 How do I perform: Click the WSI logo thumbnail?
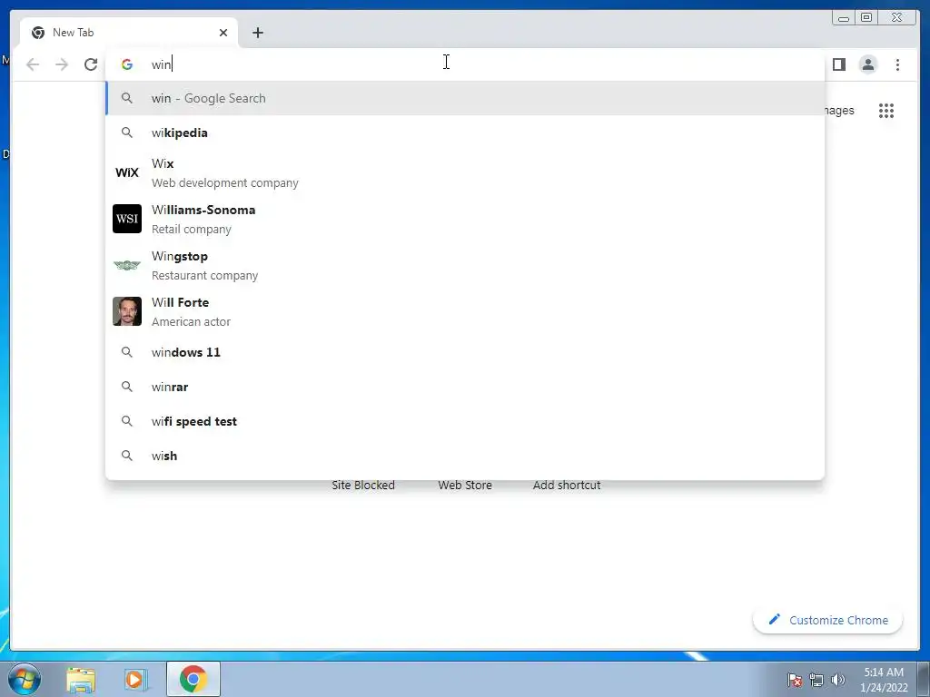127,219
